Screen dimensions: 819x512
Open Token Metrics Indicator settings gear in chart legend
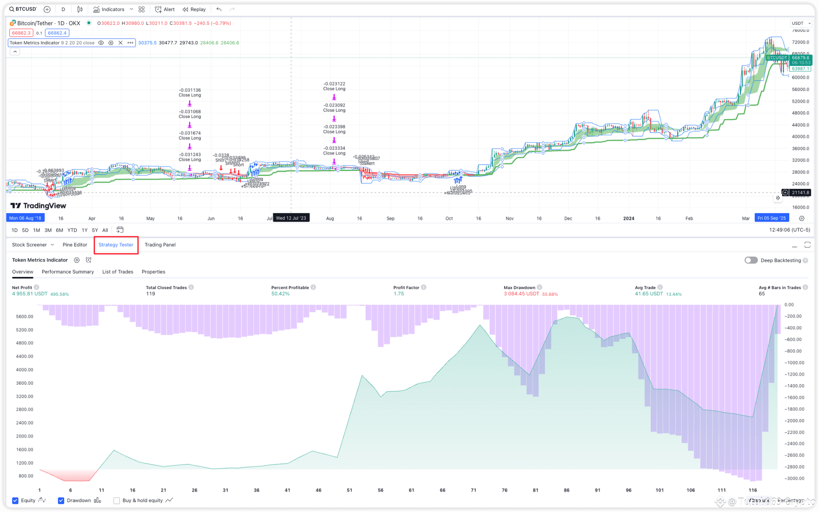tap(111, 43)
